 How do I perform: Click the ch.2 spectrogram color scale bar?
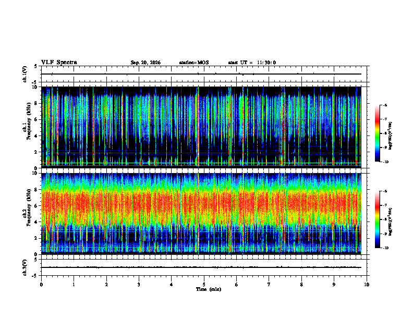(377, 219)
